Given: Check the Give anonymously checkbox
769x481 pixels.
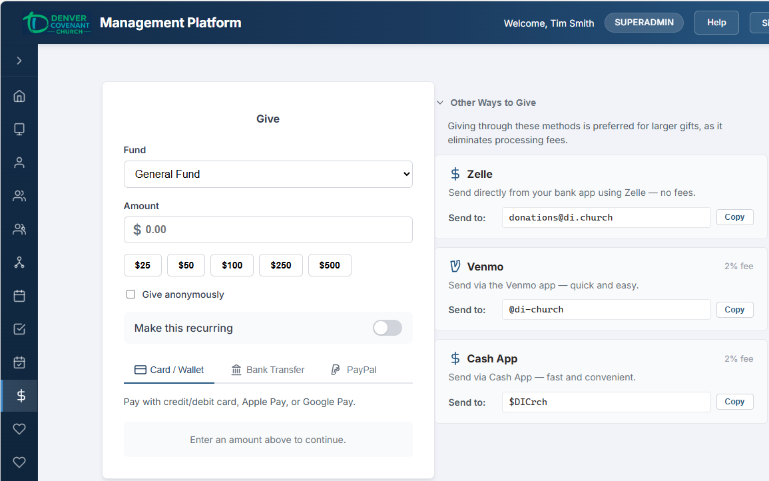Looking at the screenshot, I should [x=130, y=294].
